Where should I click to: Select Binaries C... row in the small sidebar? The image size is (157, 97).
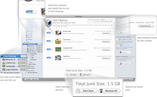click(x=33, y=46)
